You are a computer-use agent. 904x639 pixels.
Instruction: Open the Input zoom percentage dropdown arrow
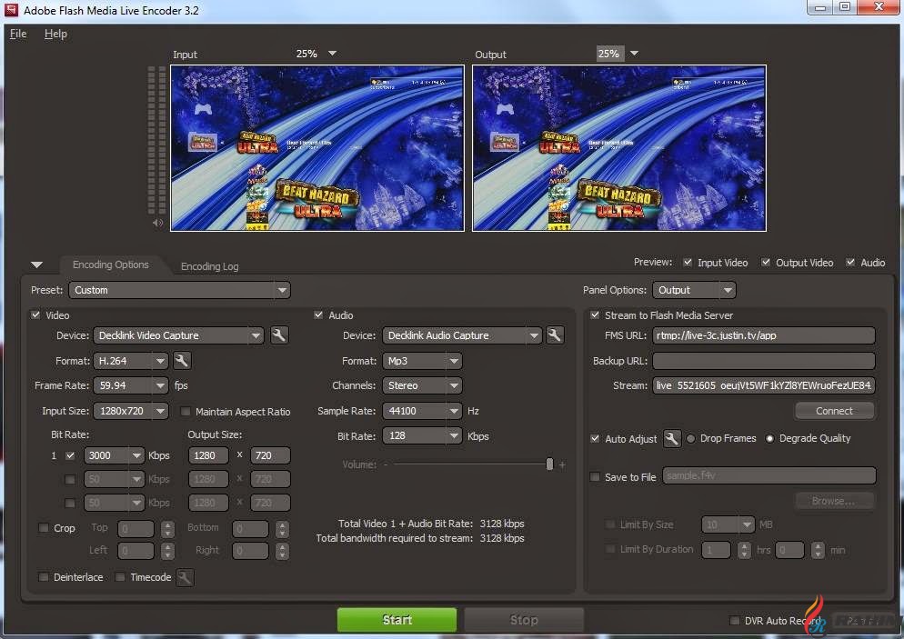(x=332, y=54)
